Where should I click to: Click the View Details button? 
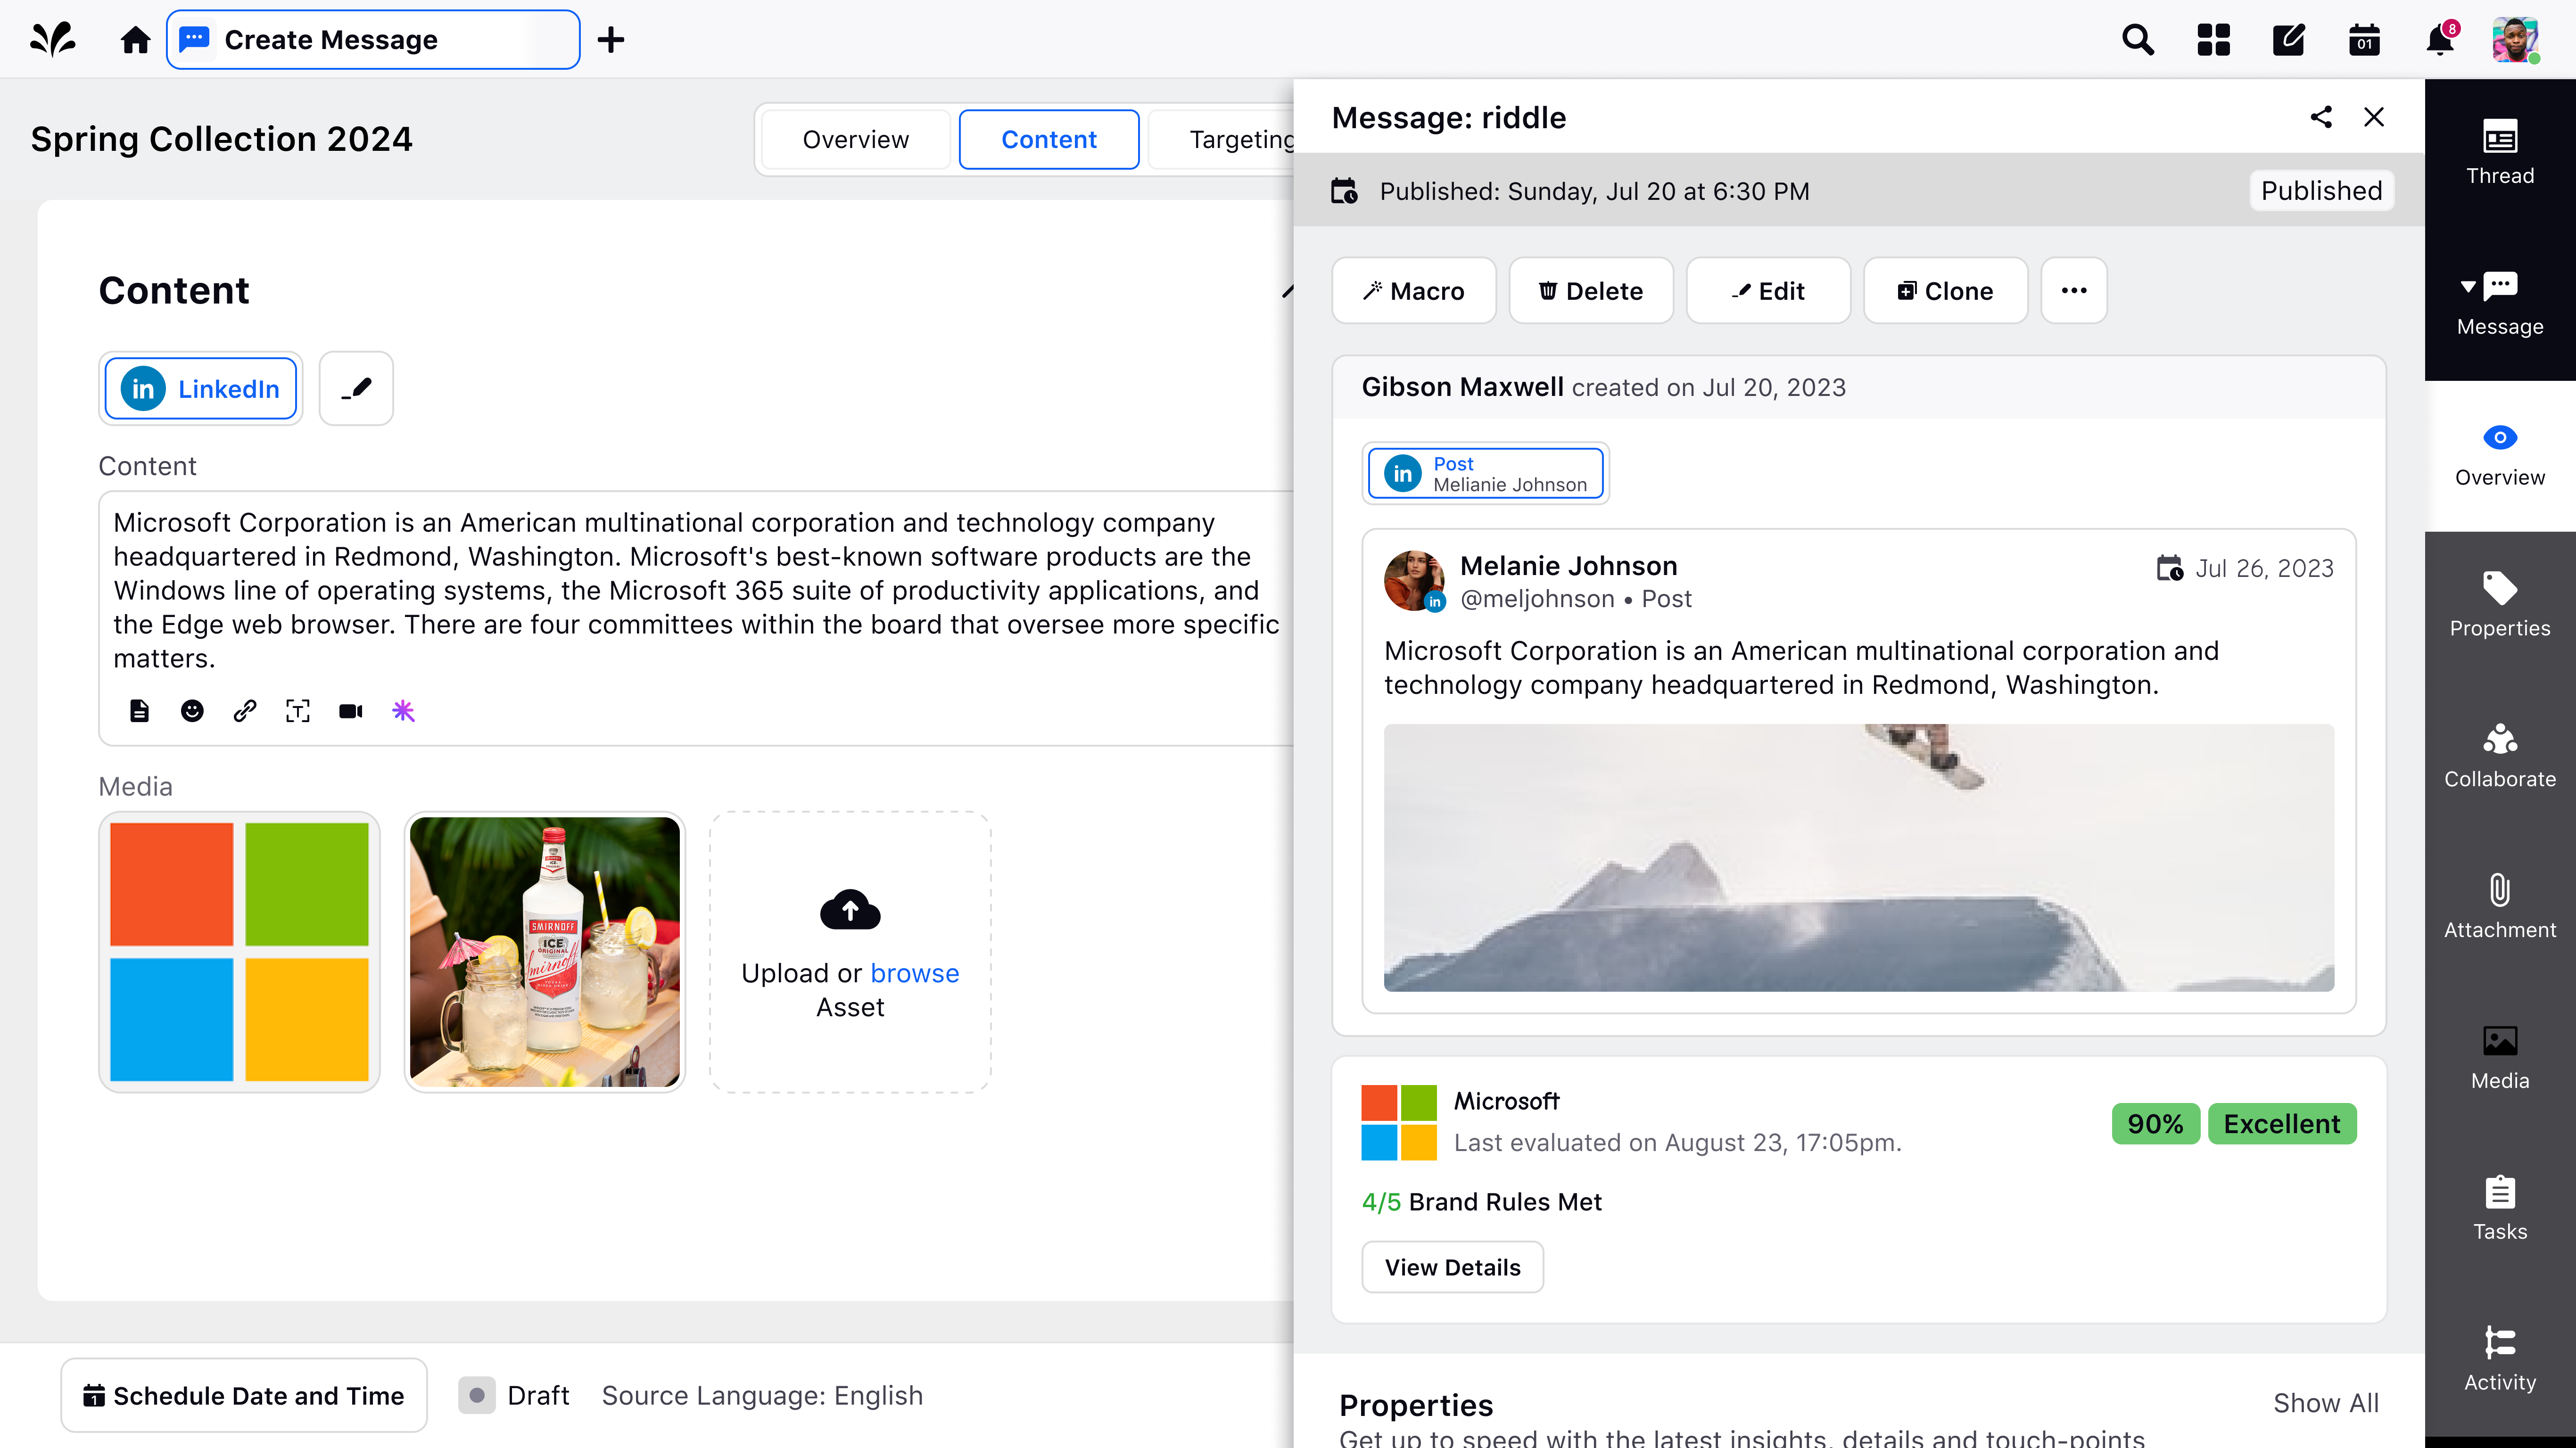[1452, 1267]
